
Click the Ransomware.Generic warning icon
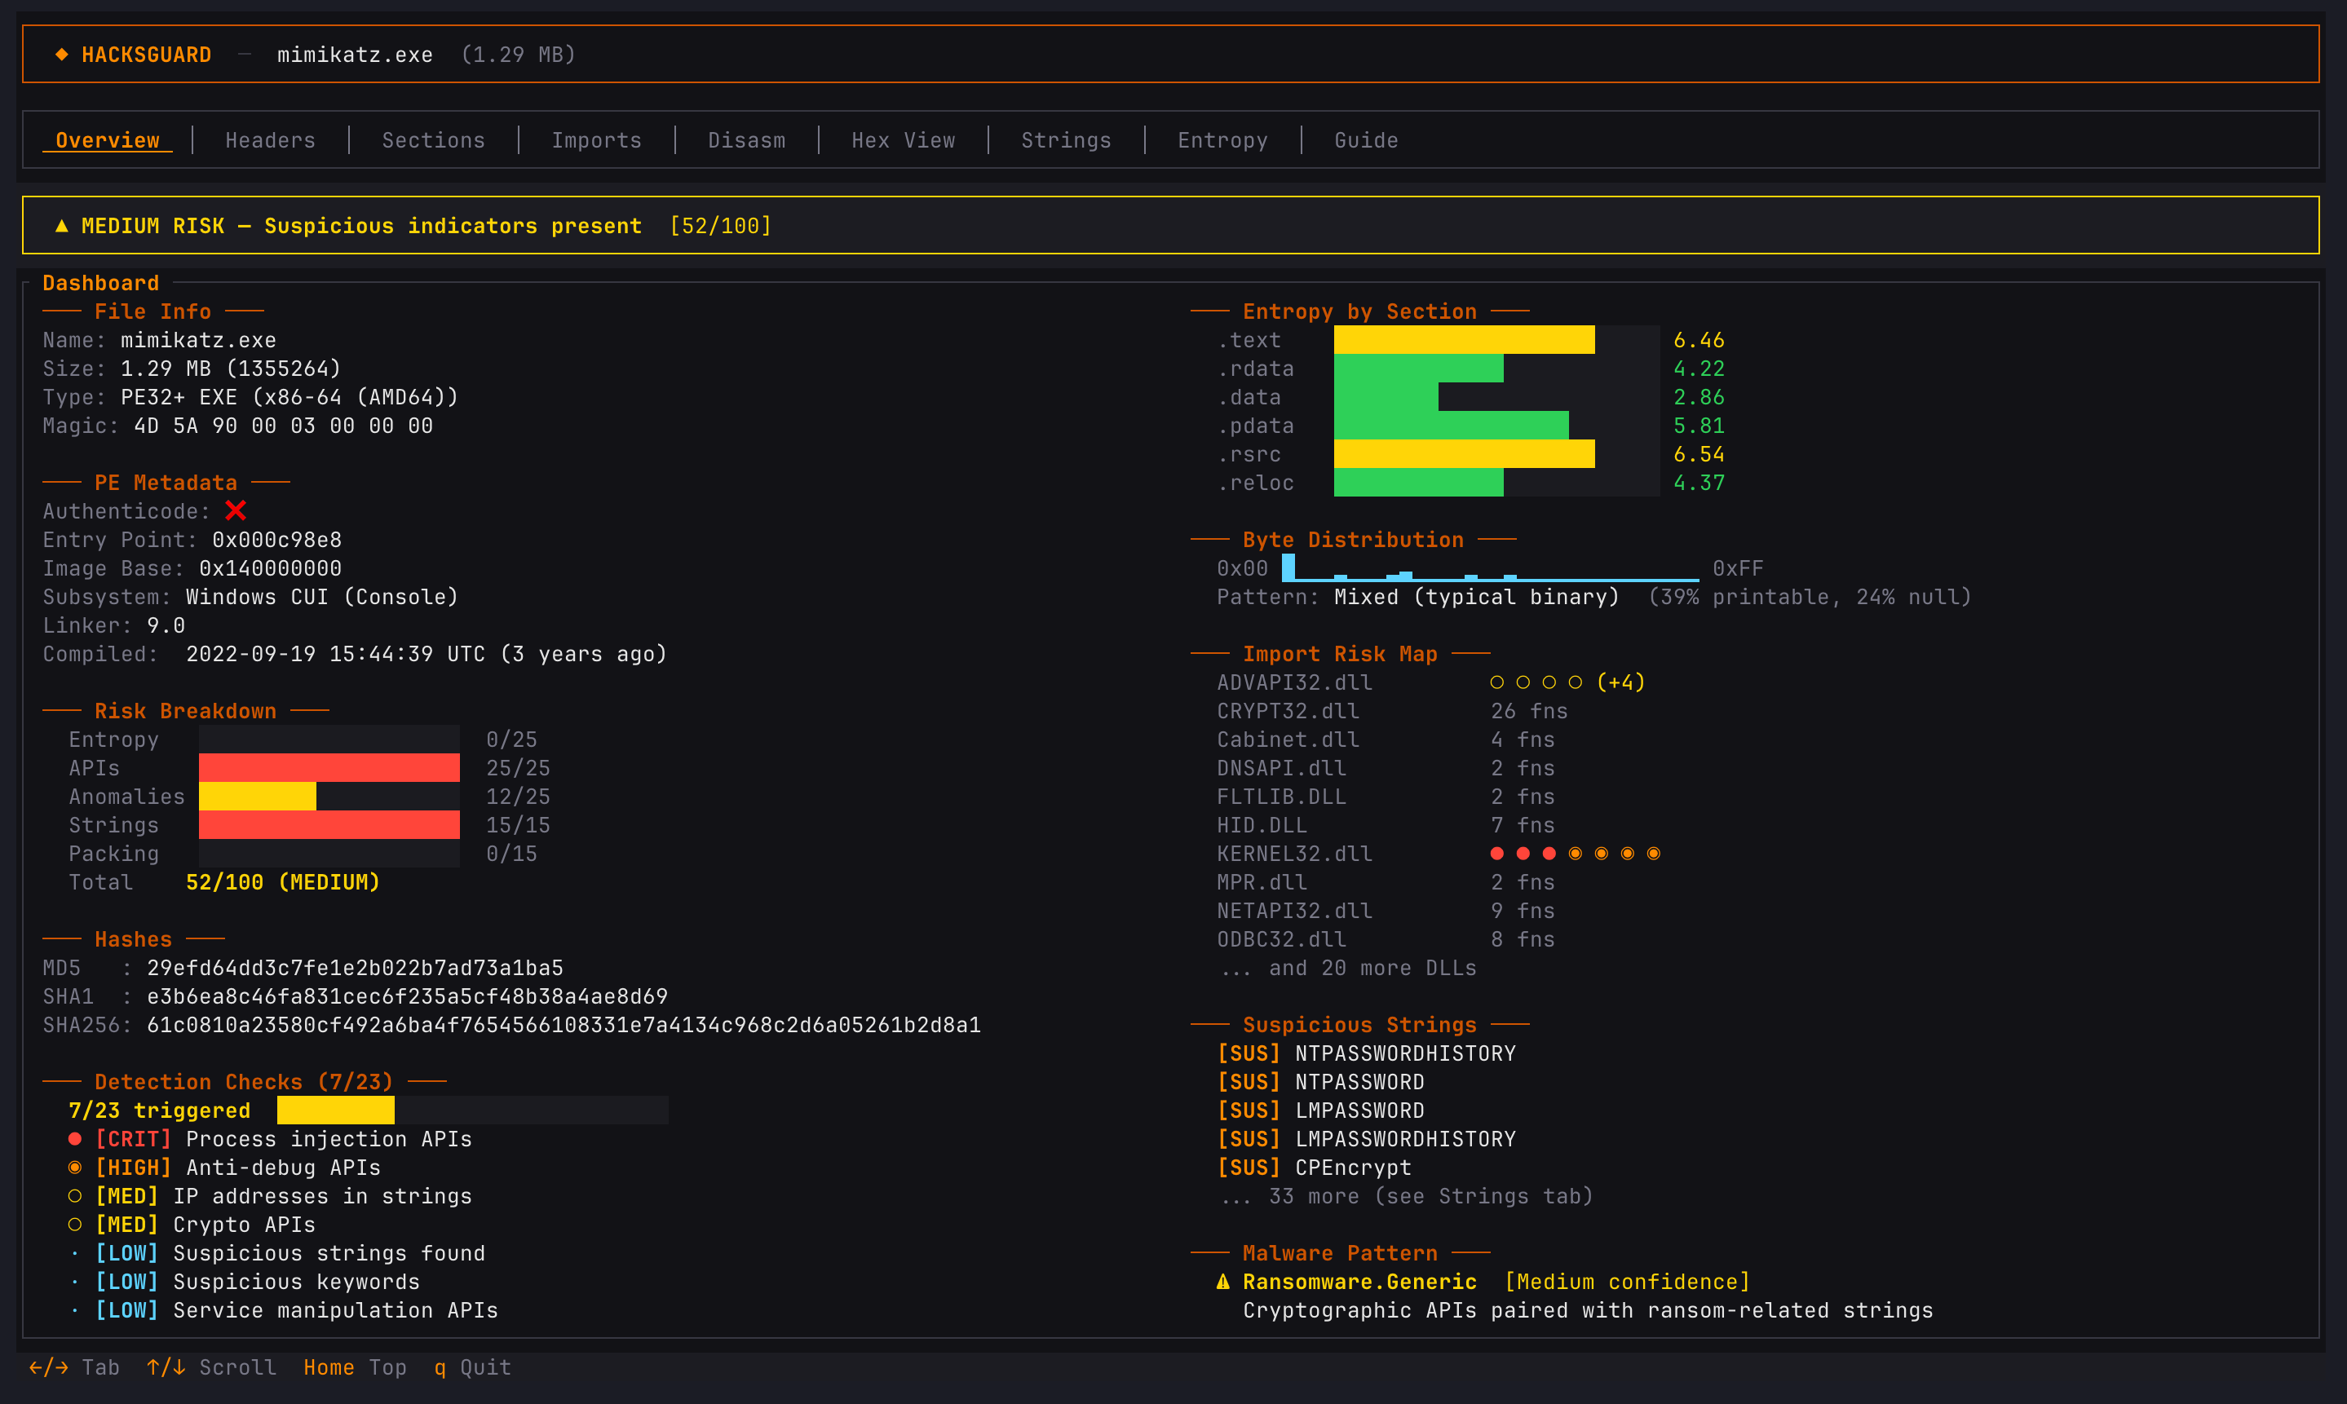point(1223,1281)
